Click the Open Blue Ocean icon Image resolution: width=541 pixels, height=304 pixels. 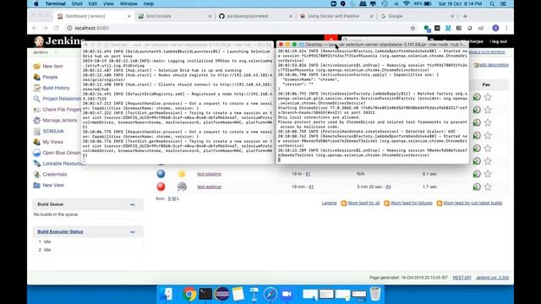(37, 153)
